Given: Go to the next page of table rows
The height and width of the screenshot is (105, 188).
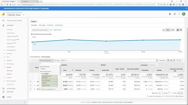Looking at the screenshot, I should click(182, 93).
